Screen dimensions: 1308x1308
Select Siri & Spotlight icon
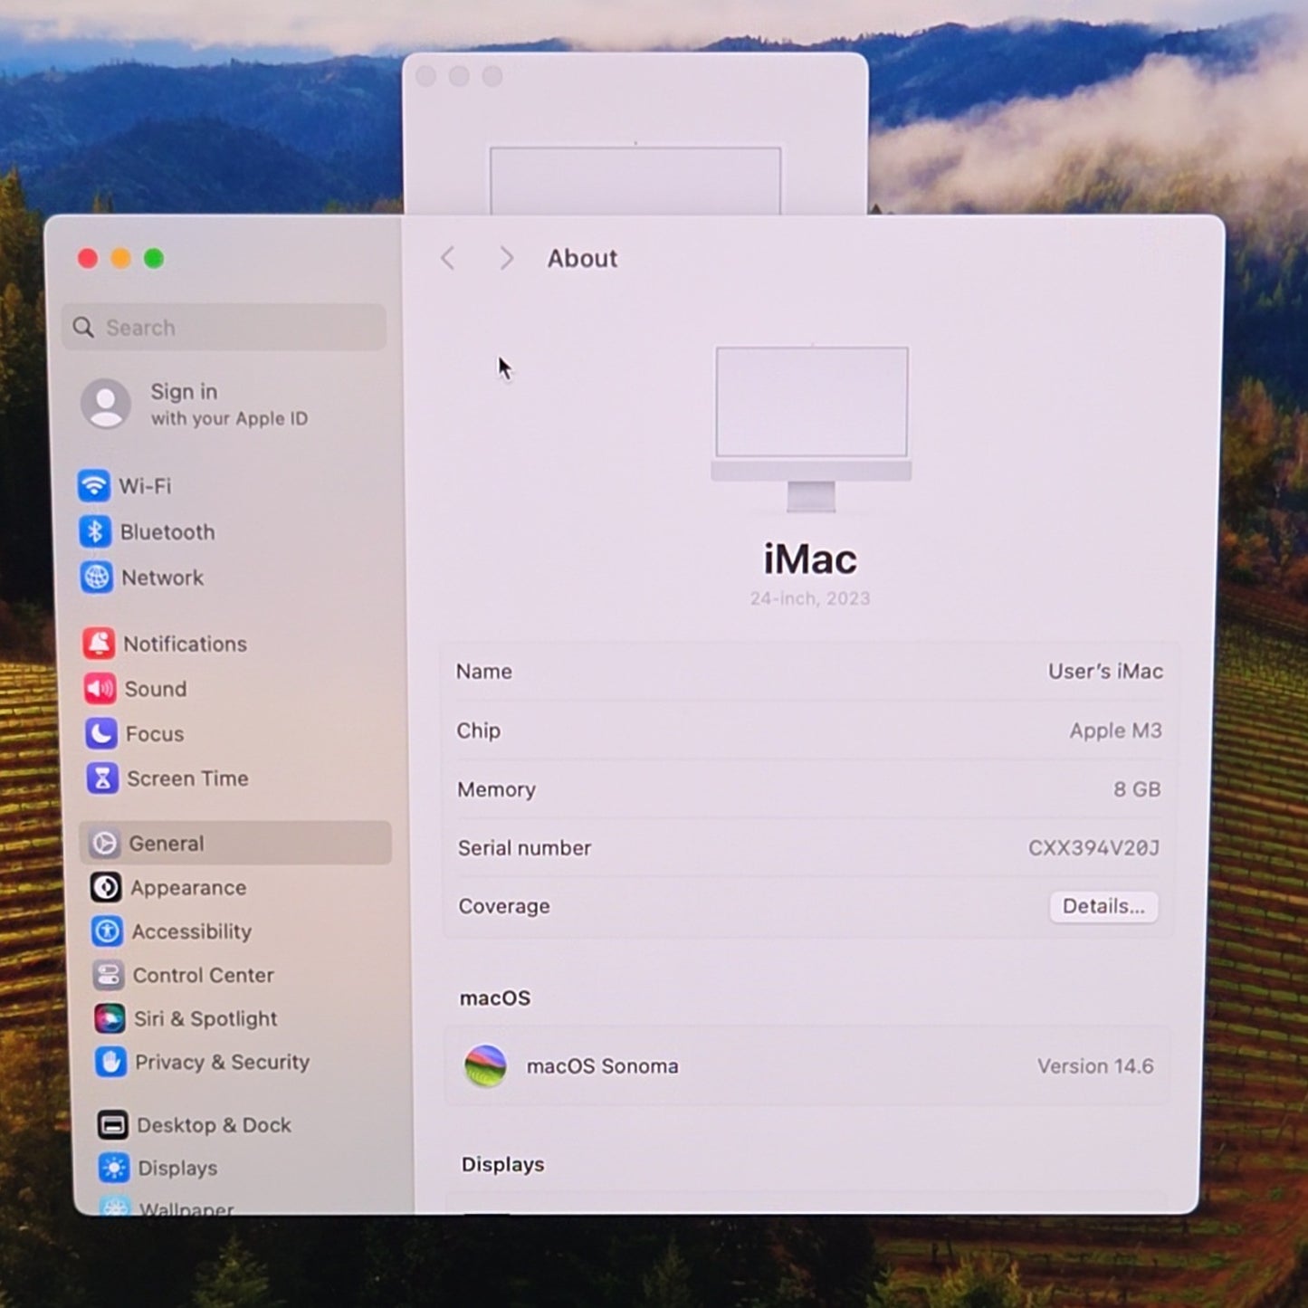click(x=110, y=1018)
